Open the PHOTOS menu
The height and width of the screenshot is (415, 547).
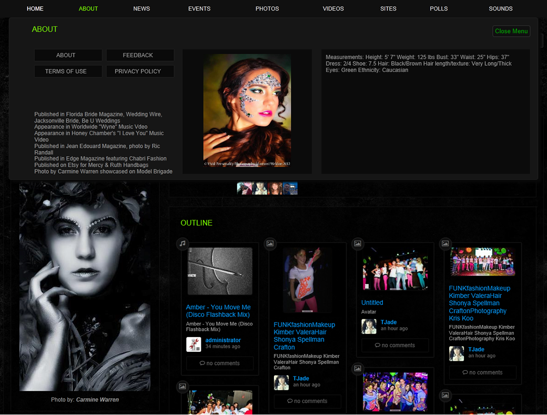pyautogui.click(x=267, y=9)
